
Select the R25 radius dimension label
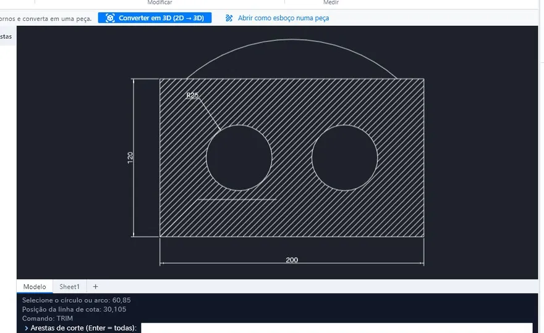point(192,95)
